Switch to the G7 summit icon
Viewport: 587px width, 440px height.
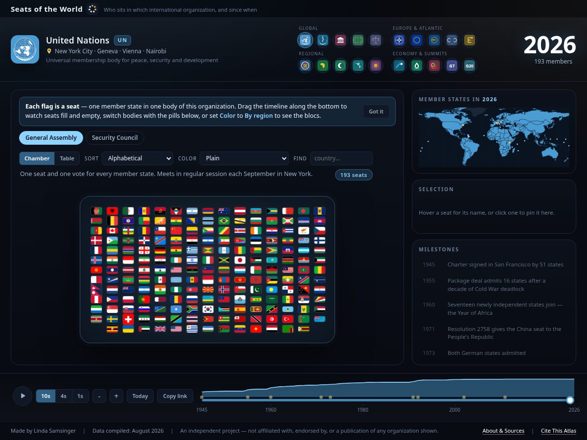452,65
